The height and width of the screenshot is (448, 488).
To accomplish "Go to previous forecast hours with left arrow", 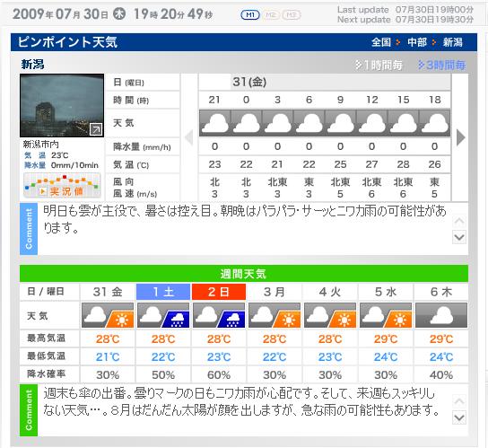I will (189, 137).
